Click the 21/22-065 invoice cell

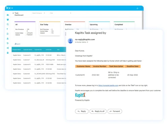coord(49,69)
